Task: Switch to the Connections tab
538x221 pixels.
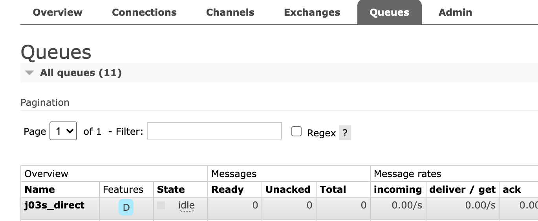Action: point(144,12)
